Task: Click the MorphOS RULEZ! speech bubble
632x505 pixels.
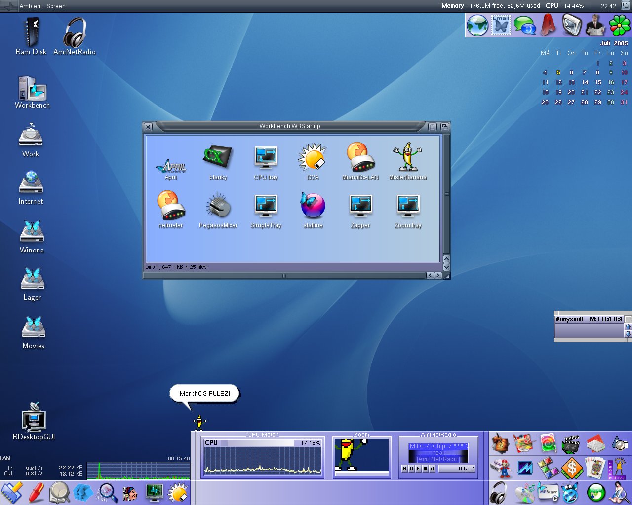Action: tap(204, 394)
